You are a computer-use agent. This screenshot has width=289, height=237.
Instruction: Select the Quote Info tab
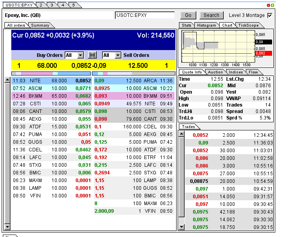[x=192, y=72]
